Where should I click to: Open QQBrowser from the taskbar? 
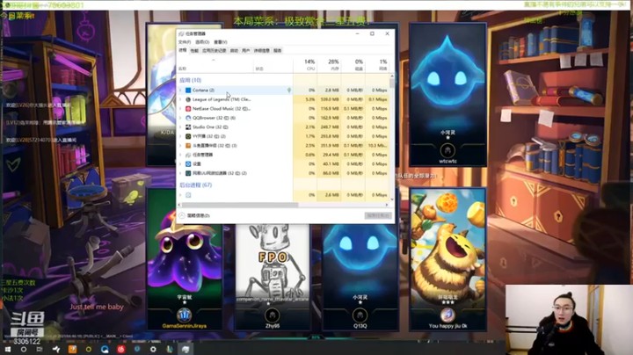[105, 350]
